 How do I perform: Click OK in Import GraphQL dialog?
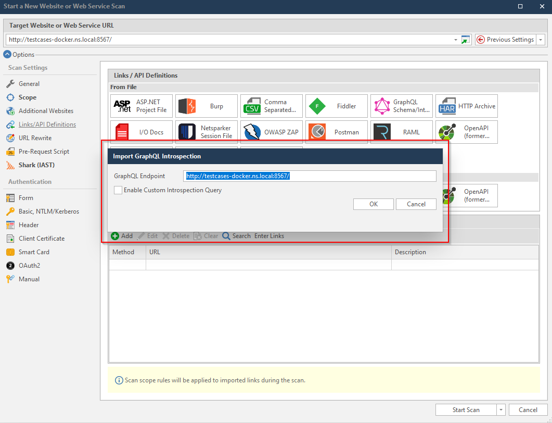373,204
